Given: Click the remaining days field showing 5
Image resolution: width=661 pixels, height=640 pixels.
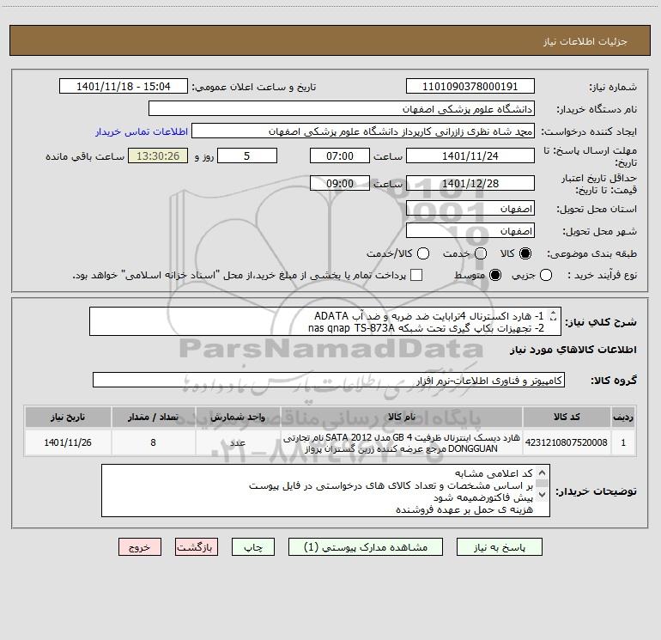Looking at the screenshot, I should click(247, 155).
